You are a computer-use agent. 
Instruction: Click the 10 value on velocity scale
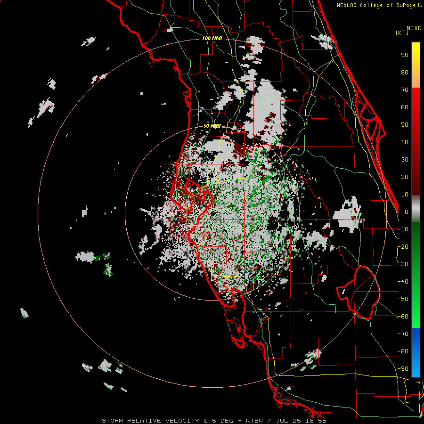point(405,195)
